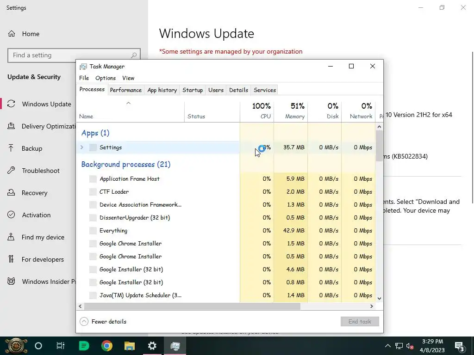Open the Options menu in Task Manager

[x=106, y=78]
